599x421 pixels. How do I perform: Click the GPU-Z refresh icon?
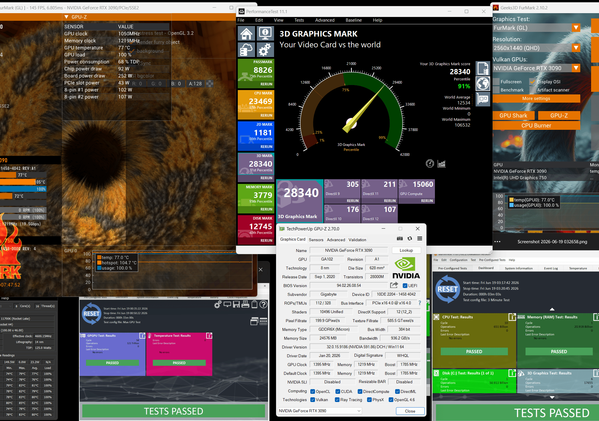click(410, 239)
